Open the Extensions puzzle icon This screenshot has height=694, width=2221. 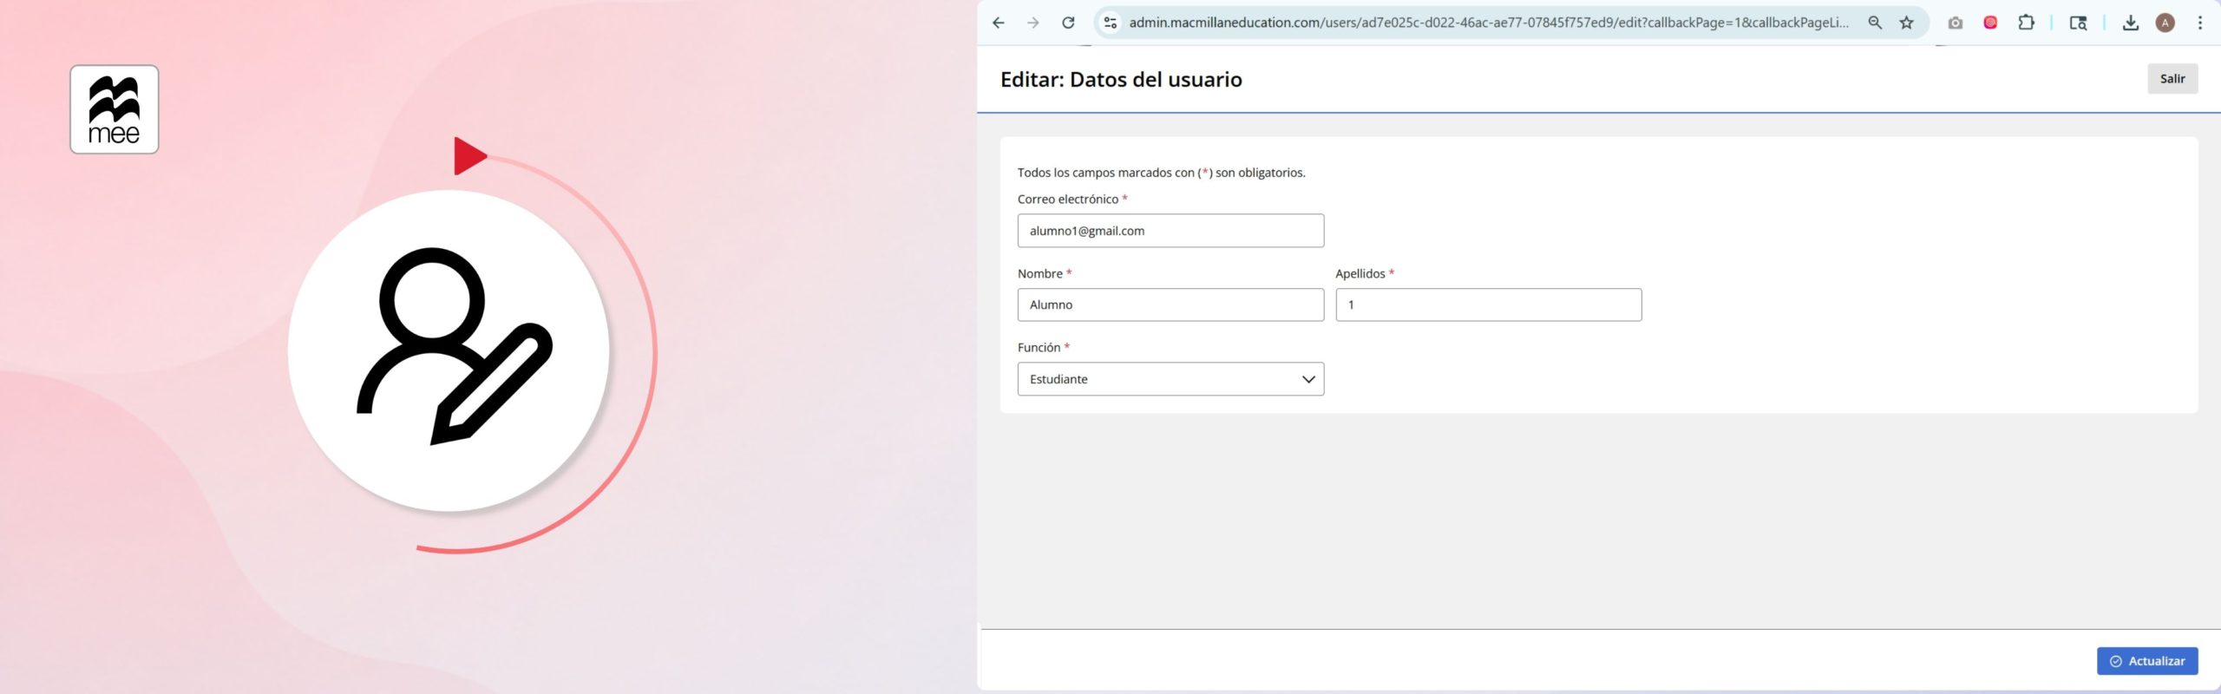point(2026,23)
